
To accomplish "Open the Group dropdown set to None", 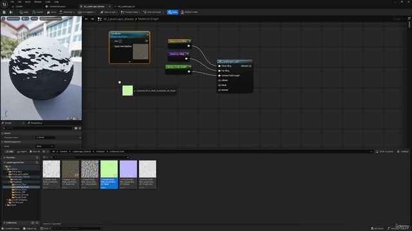I will click(44, 146).
